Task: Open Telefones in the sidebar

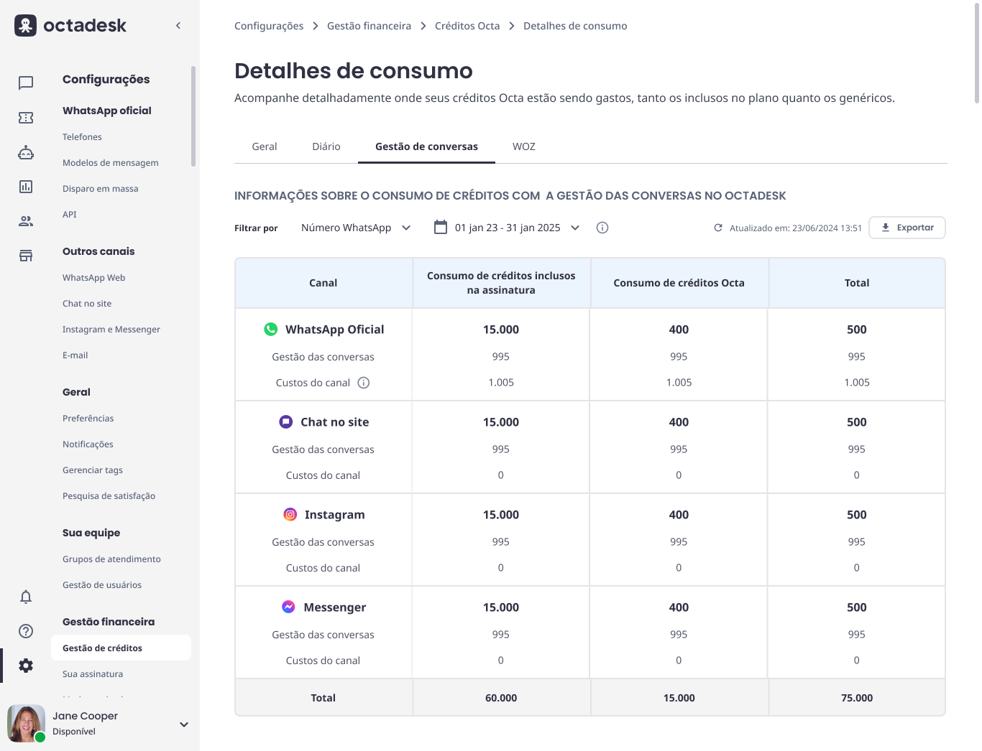Action: click(x=82, y=137)
